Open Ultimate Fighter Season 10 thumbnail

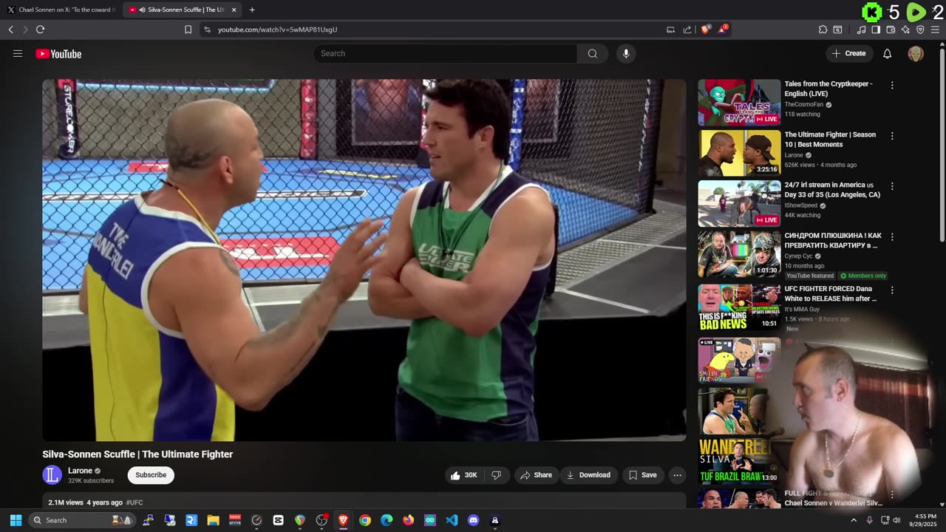coord(739,153)
